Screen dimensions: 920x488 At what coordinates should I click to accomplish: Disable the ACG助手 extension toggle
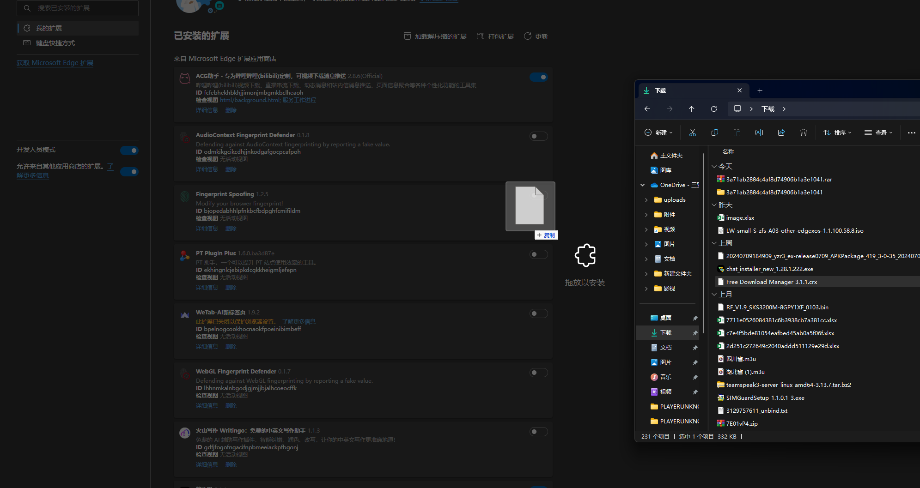(538, 77)
